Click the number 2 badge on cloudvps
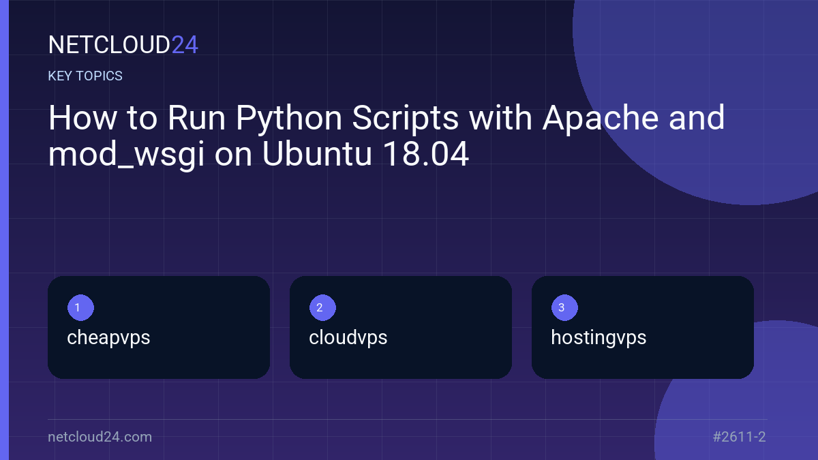818x460 pixels. [x=322, y=307]
